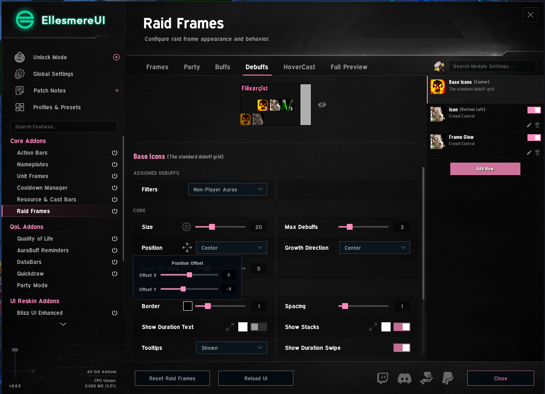545x394 pixels.
Task: Click the Reload UI button
Action: 256,378
